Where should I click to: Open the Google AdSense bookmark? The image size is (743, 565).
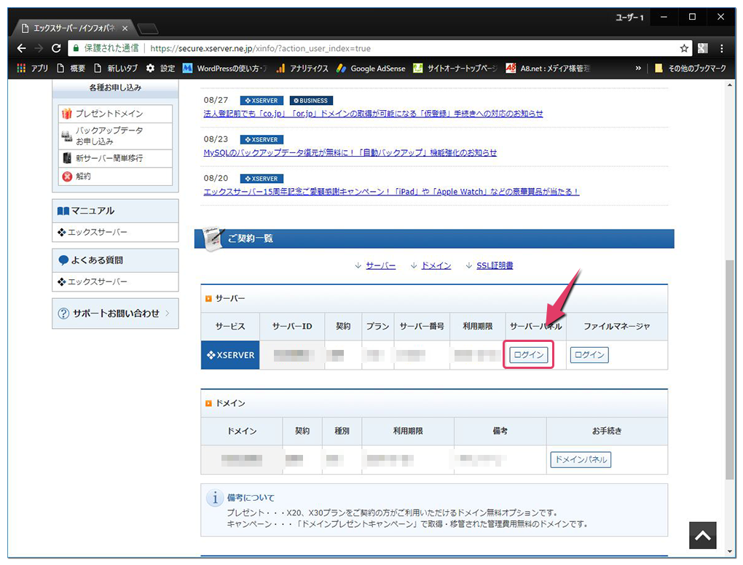[x=370, y=69]
